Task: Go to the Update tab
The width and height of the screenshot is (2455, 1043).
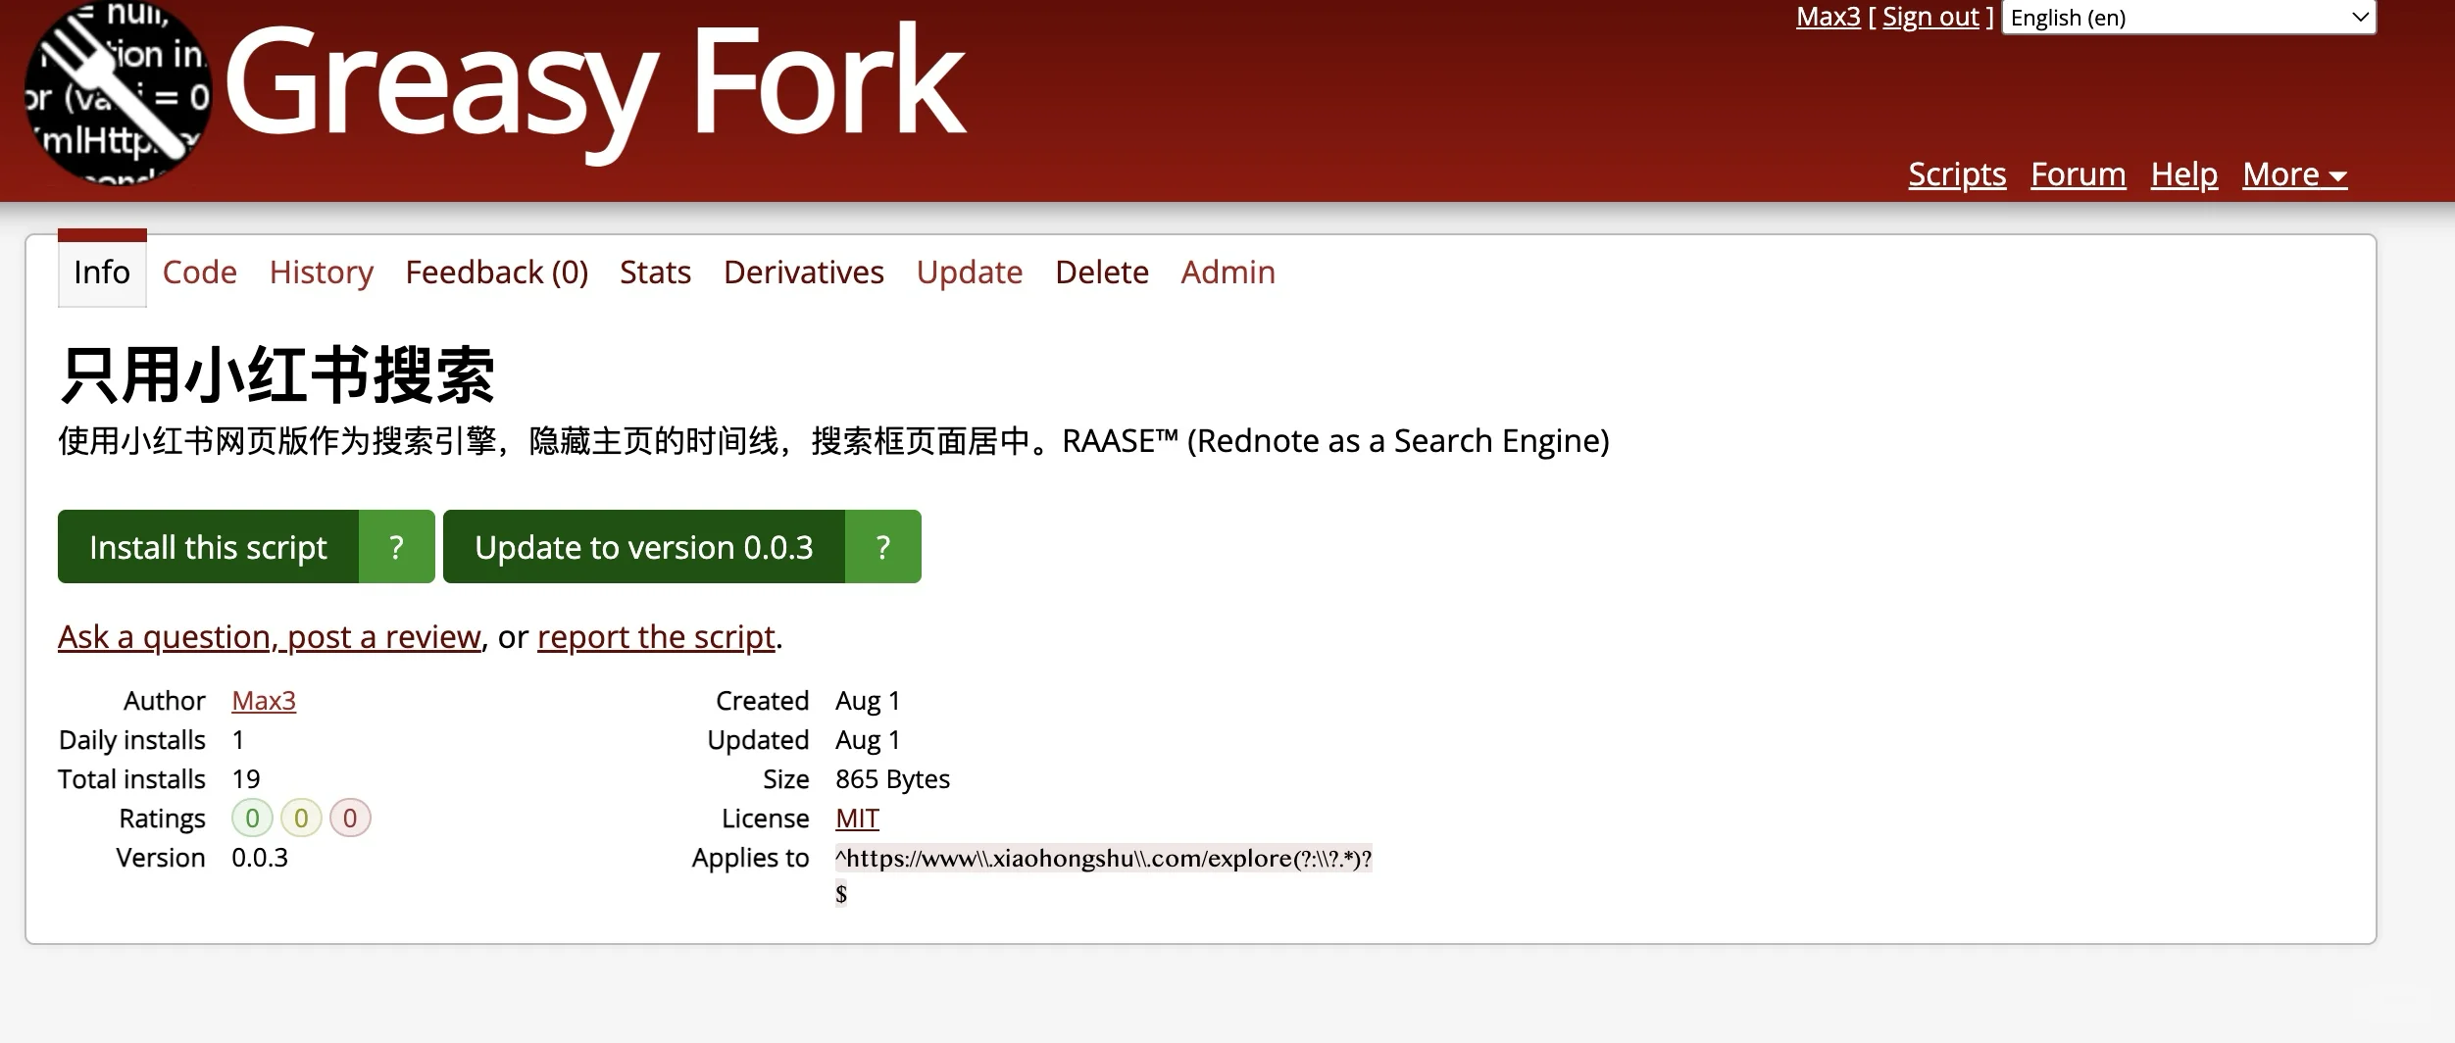Action: tap(970, 272)
